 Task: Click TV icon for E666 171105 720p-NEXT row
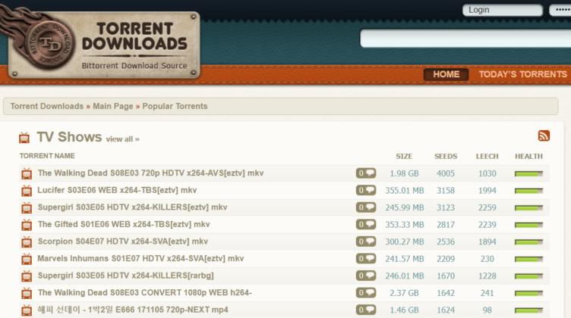[x=27, y=310]
